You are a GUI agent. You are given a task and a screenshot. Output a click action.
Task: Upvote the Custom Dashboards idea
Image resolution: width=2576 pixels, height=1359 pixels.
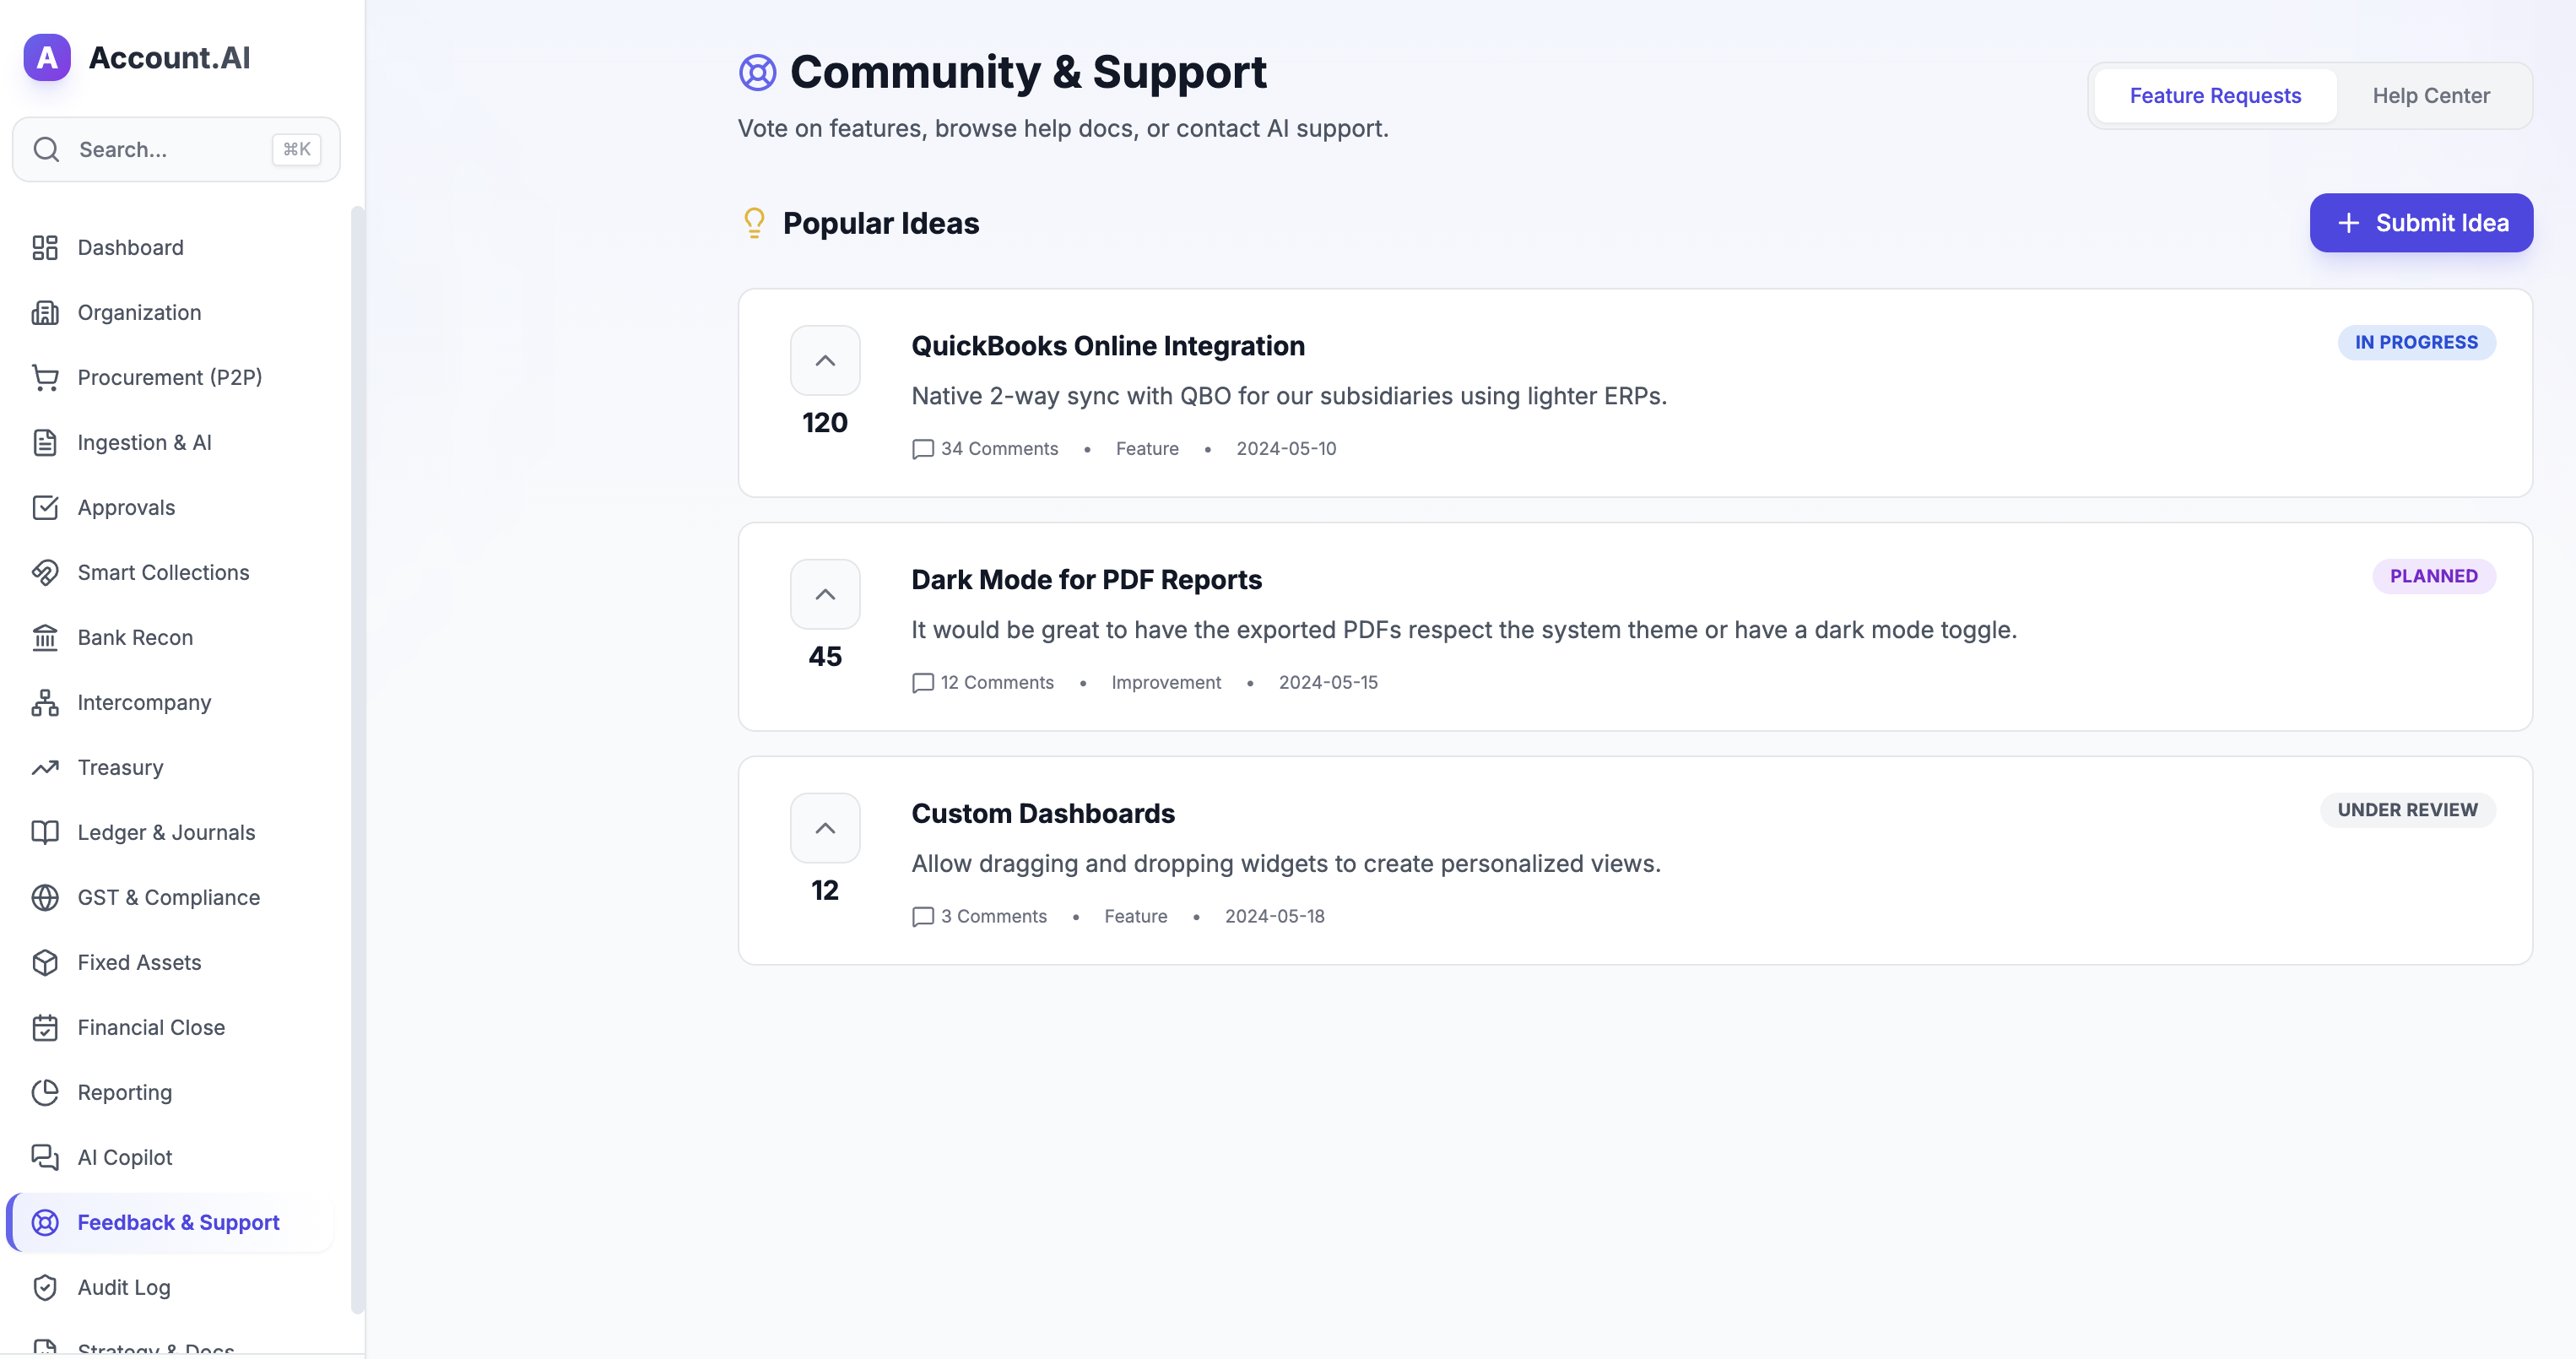point(824,828)
